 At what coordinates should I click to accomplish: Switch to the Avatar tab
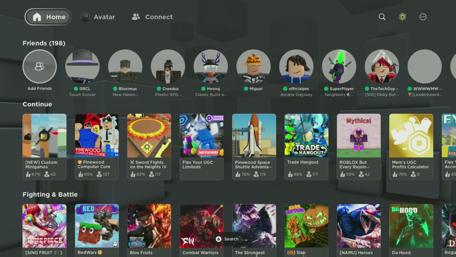[98, 17]
